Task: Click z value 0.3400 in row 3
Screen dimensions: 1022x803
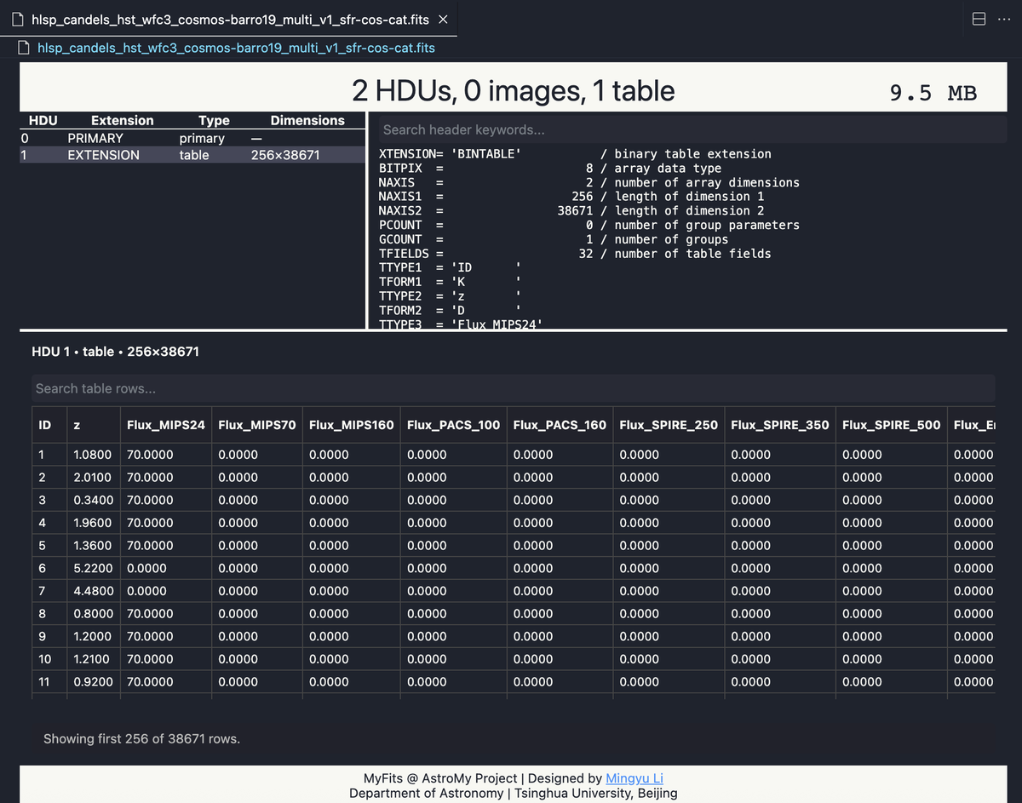Action: click(x=94, y=500)
